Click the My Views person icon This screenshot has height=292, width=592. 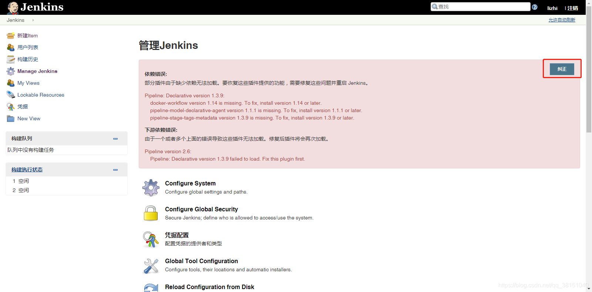[11, 83]
